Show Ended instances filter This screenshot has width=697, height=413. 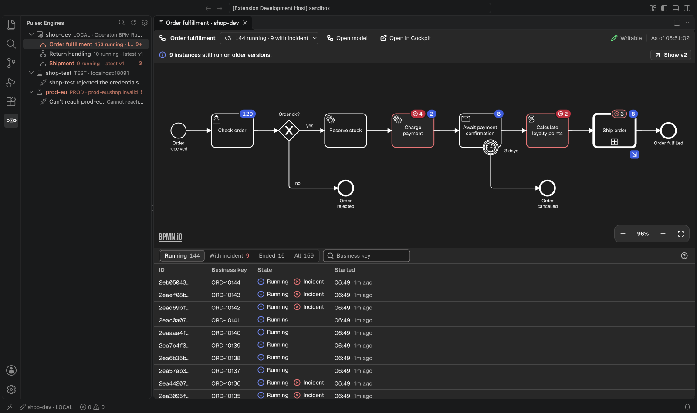pyautogui.click(x=272, y=256)
